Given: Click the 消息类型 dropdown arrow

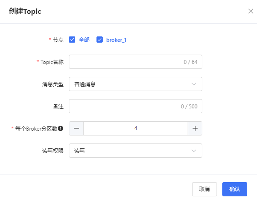Looking at the screenshot, I should click(x=194, y=84).
